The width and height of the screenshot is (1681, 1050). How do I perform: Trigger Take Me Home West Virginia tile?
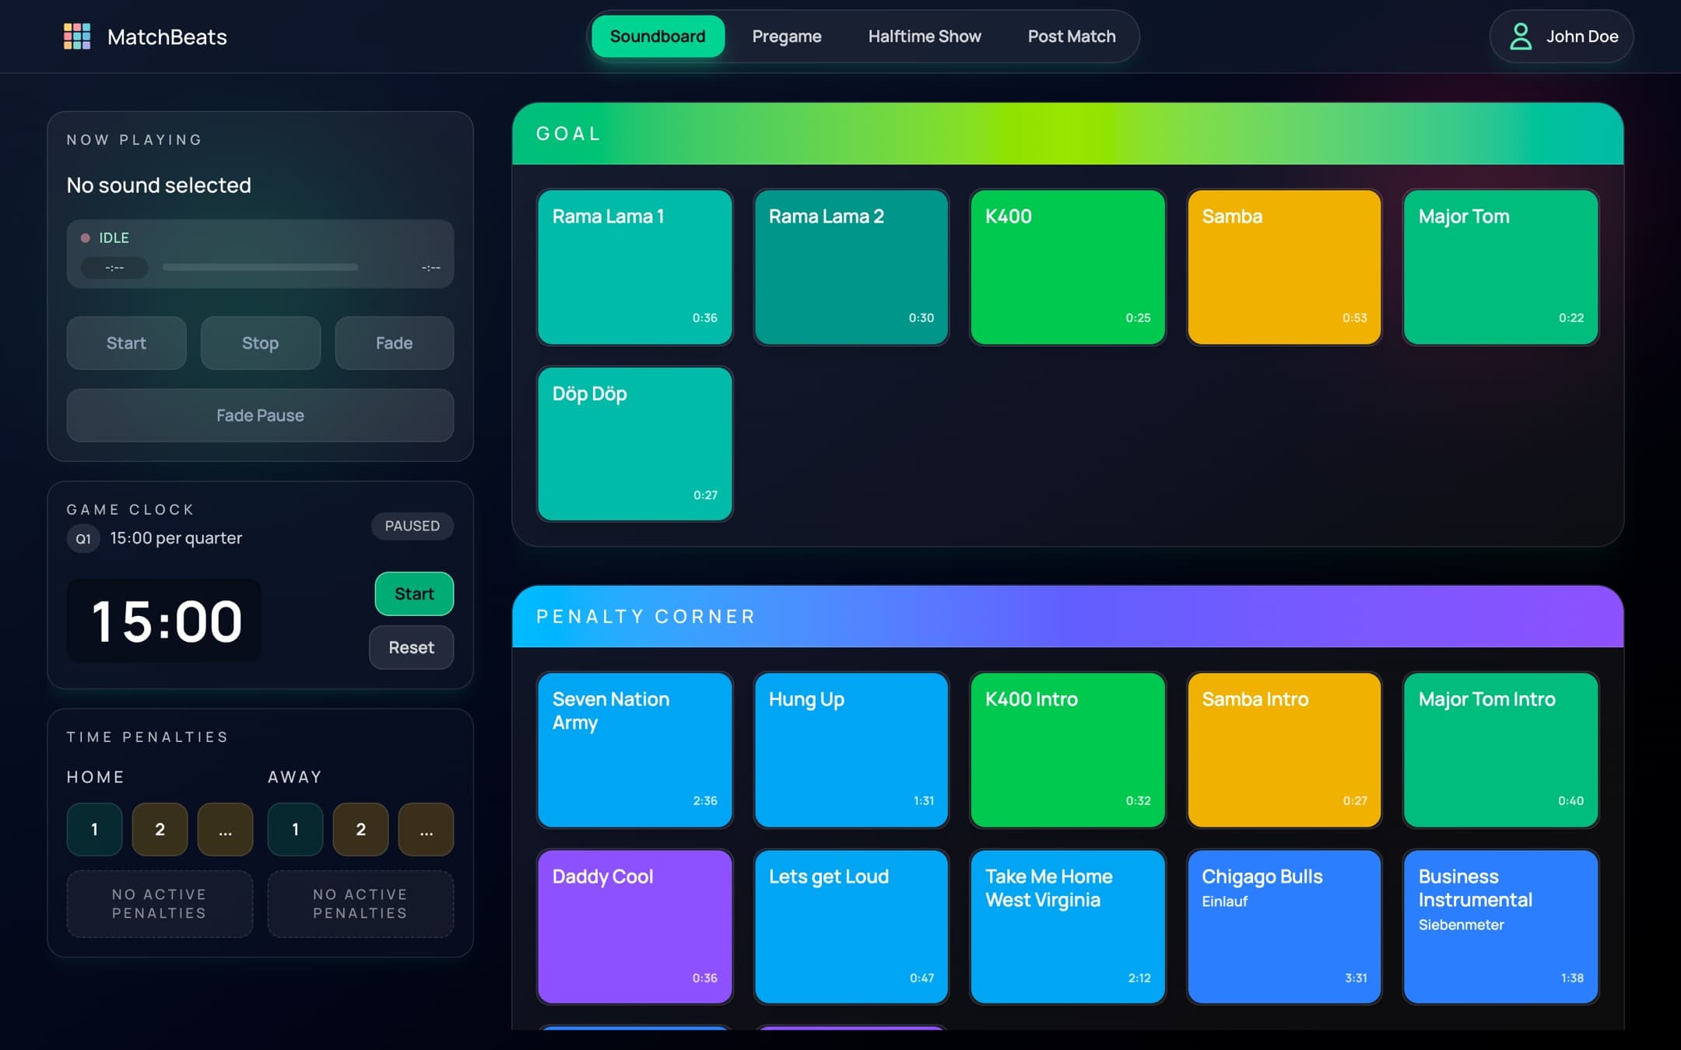tap(1068, 927)
